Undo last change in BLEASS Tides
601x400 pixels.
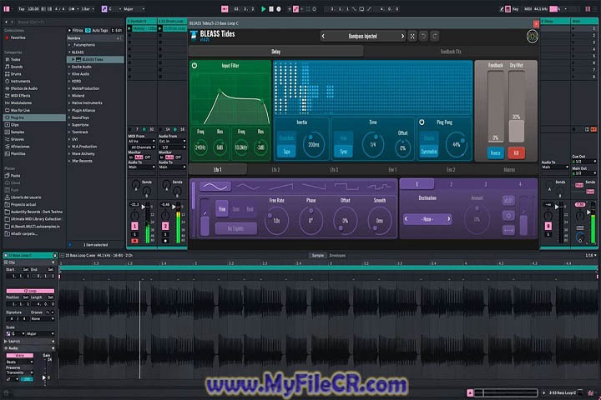[x=423, y=37]
